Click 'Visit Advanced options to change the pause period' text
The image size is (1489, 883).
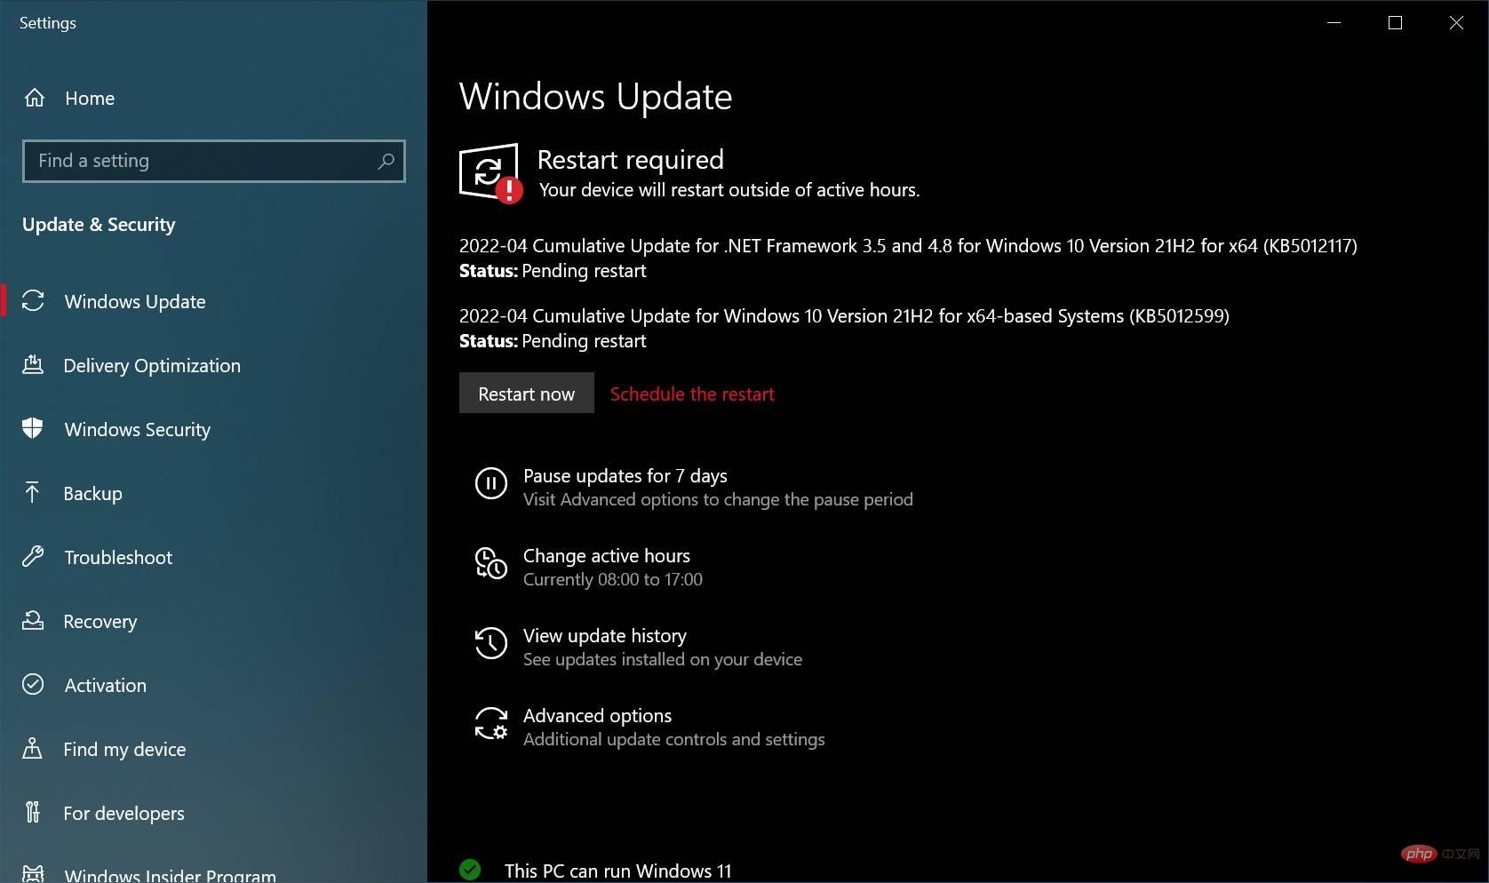pyautogui.click(x=718, y=499)
